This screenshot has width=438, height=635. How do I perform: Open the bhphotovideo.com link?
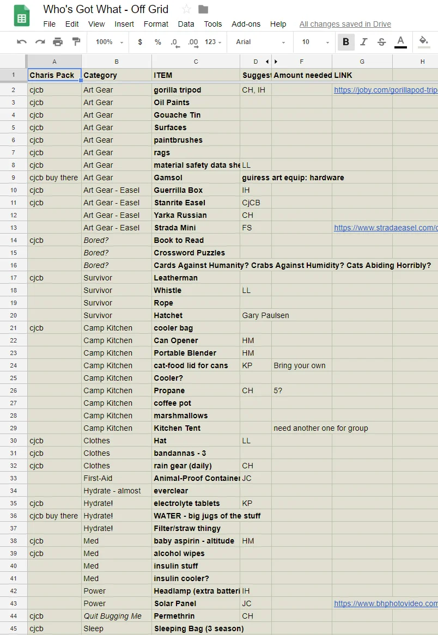tap(386, 603)
